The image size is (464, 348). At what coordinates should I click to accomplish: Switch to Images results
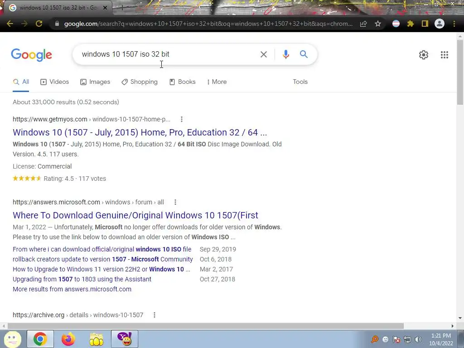(95, 82)
